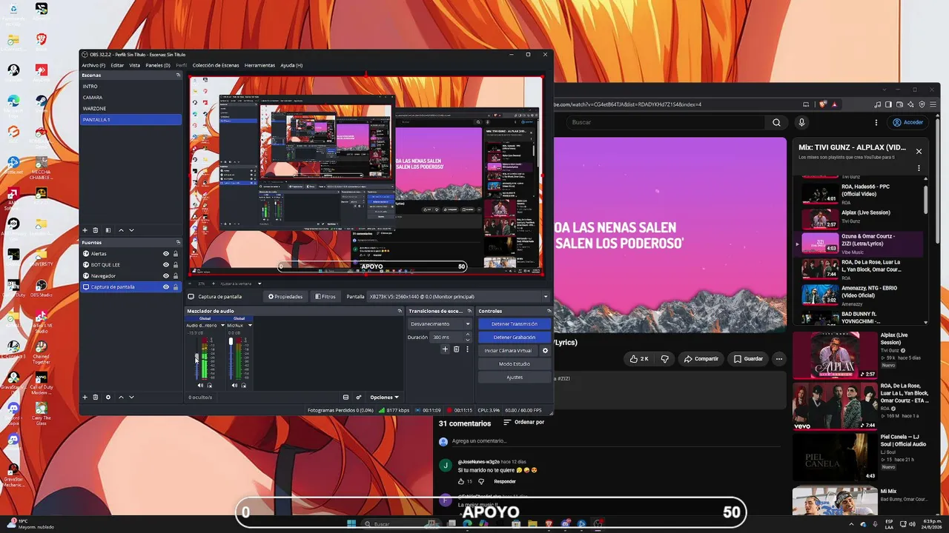Viewport: 949px width, 533px height.
Task: Toggle lock on BOT QUE LEE source
Action: tap(176, 265)
